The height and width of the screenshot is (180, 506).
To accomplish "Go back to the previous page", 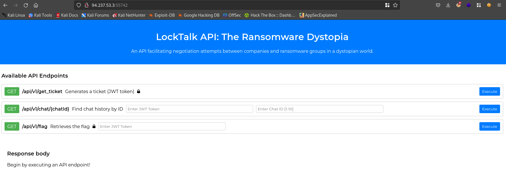I will coord(5,5).
